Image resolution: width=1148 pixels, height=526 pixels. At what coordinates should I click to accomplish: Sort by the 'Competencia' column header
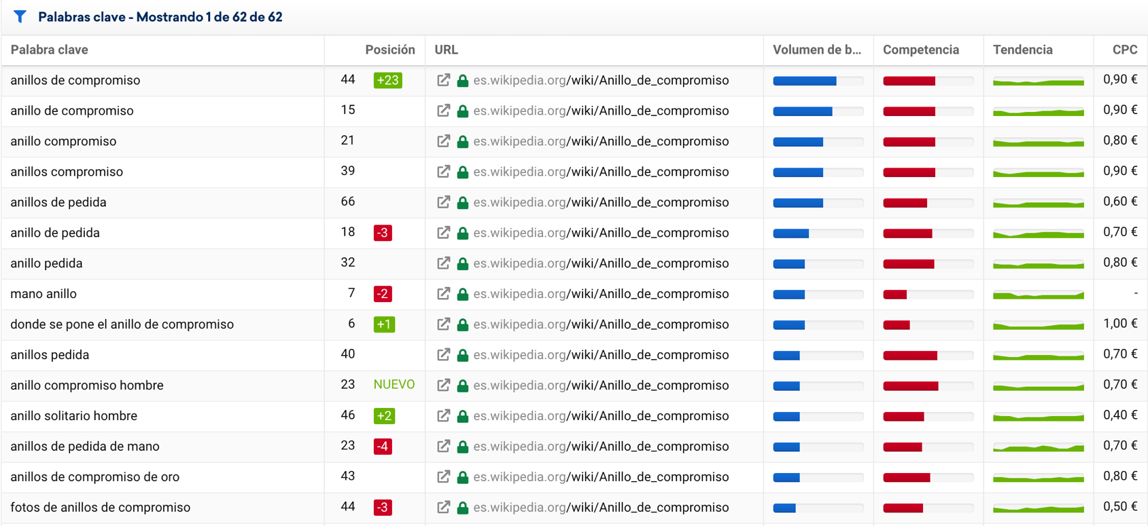921,50
